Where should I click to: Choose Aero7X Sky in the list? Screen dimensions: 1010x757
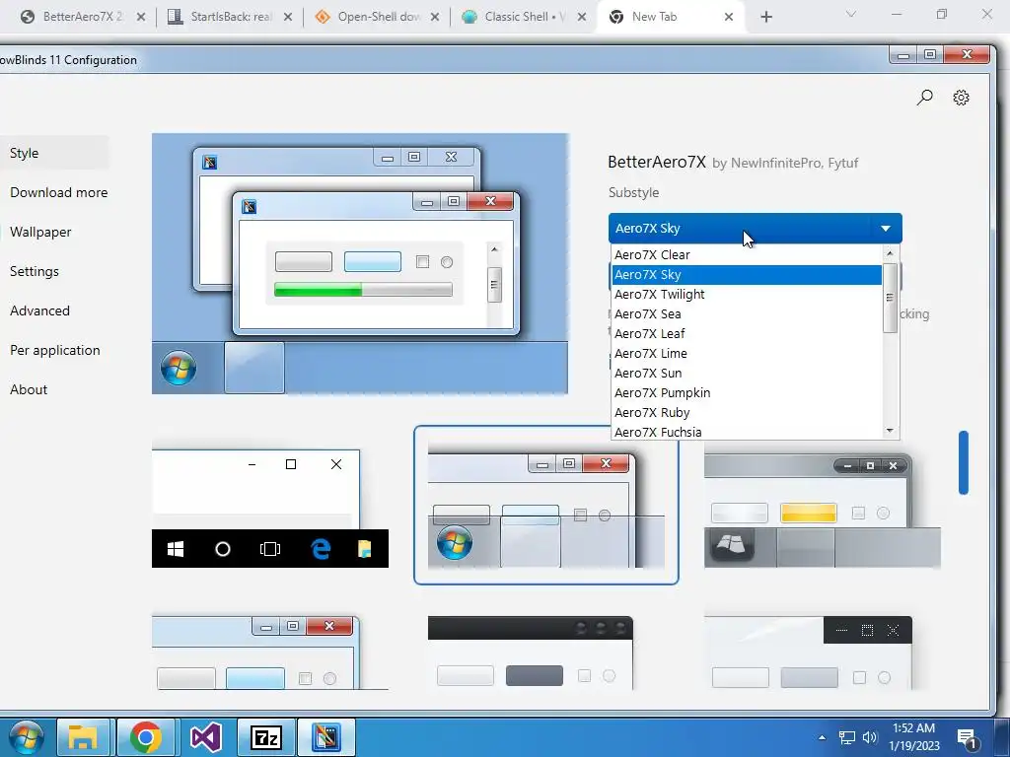pos(746,275)
